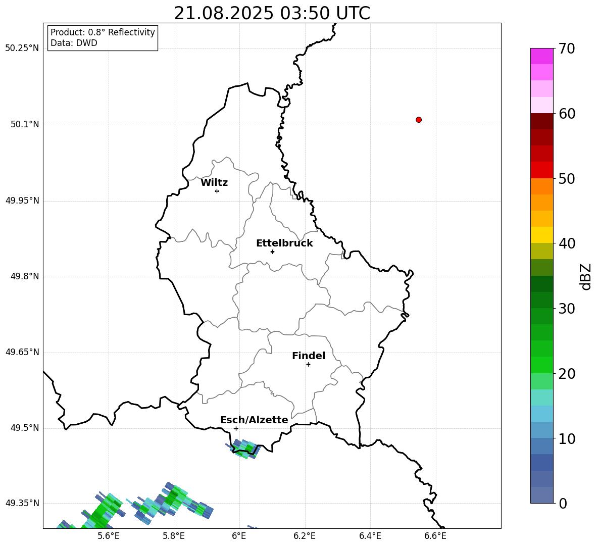Viewport: 598px width, 546px height.
Task: Click the 49.95°N latitude label
Action: click(22, 200)
